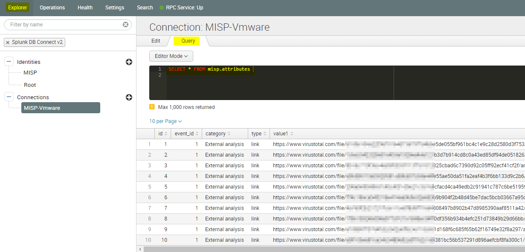Sort by the category column arrows
Viewport: 525px width, 252px height.
tap(229, 134)
